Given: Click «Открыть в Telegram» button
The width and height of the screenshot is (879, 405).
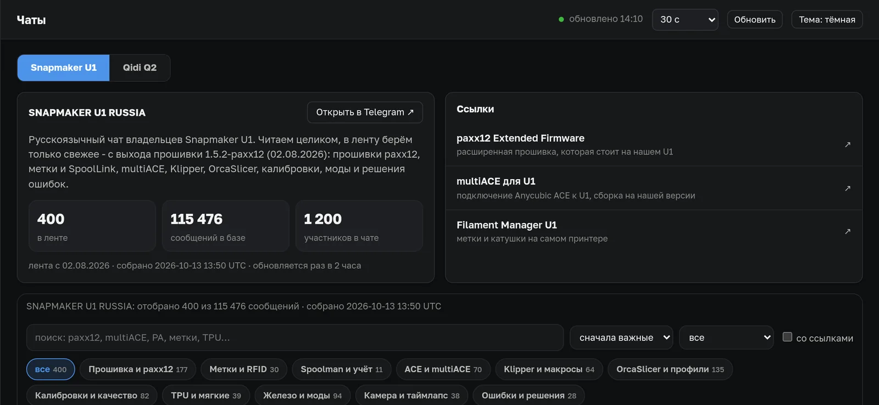Looking at the screenshot, I should (365, 112).
